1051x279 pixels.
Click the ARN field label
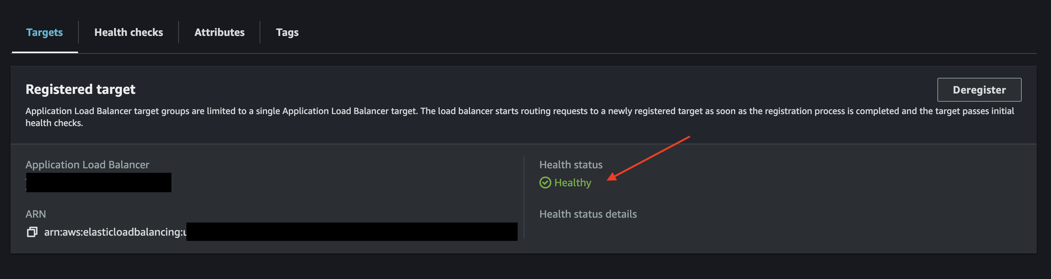36,214
